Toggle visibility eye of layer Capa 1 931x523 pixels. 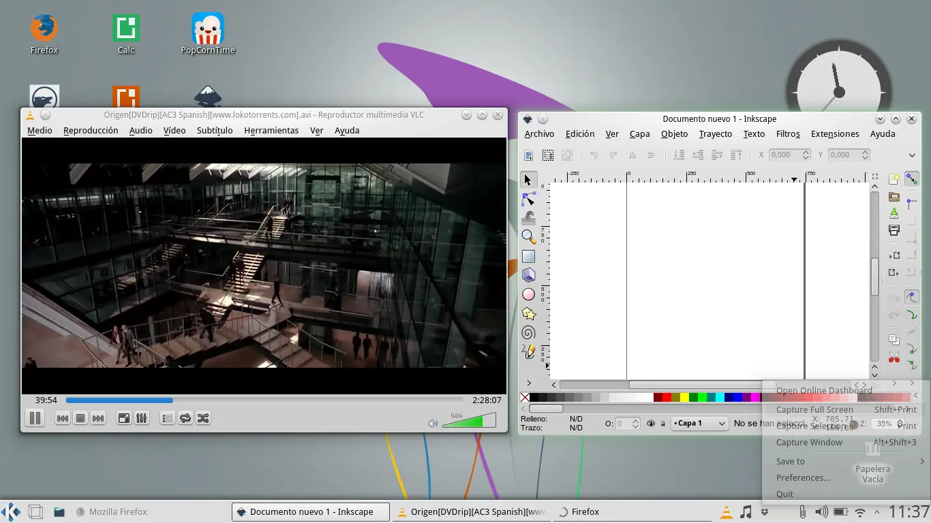point(651,424)
